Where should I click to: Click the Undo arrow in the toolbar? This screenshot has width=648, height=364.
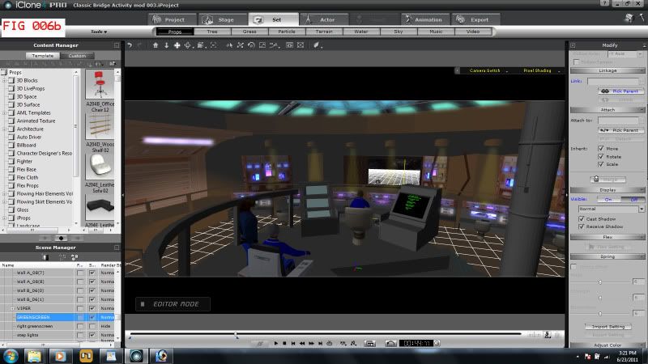[130, 45]
